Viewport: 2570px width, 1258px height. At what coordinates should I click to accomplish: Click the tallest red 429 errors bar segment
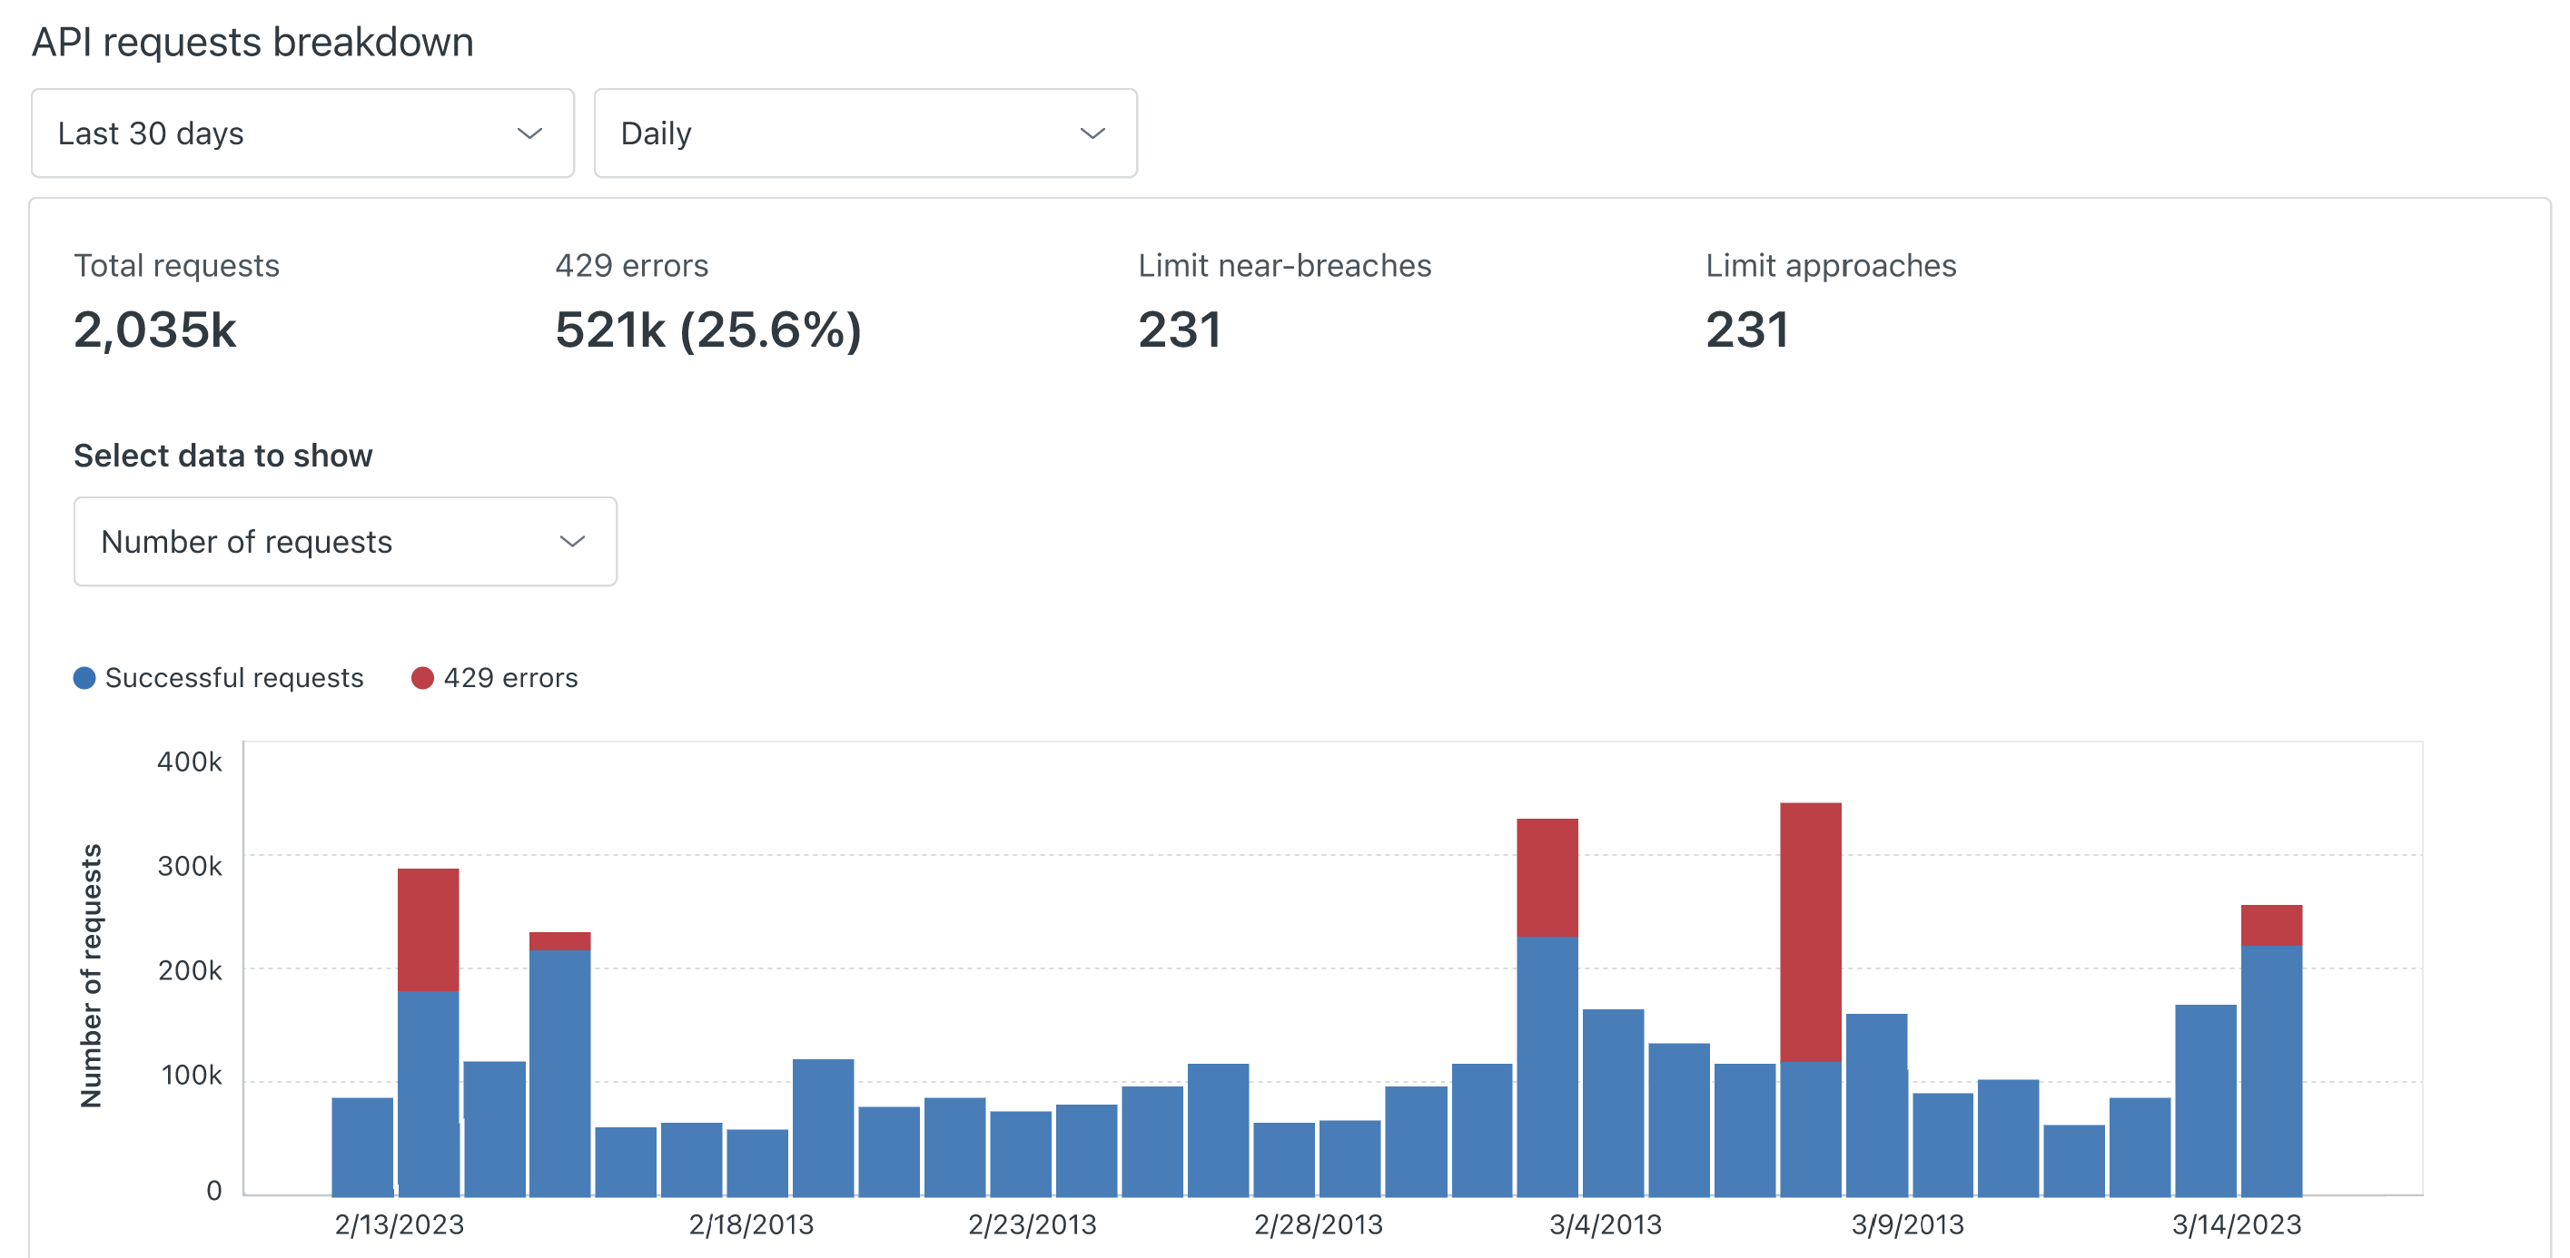(x=1811, y=932)
